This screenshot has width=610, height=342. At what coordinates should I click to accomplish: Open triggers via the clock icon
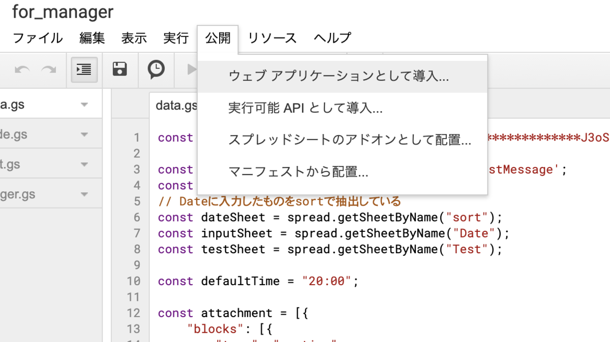(x=156, y=69)
